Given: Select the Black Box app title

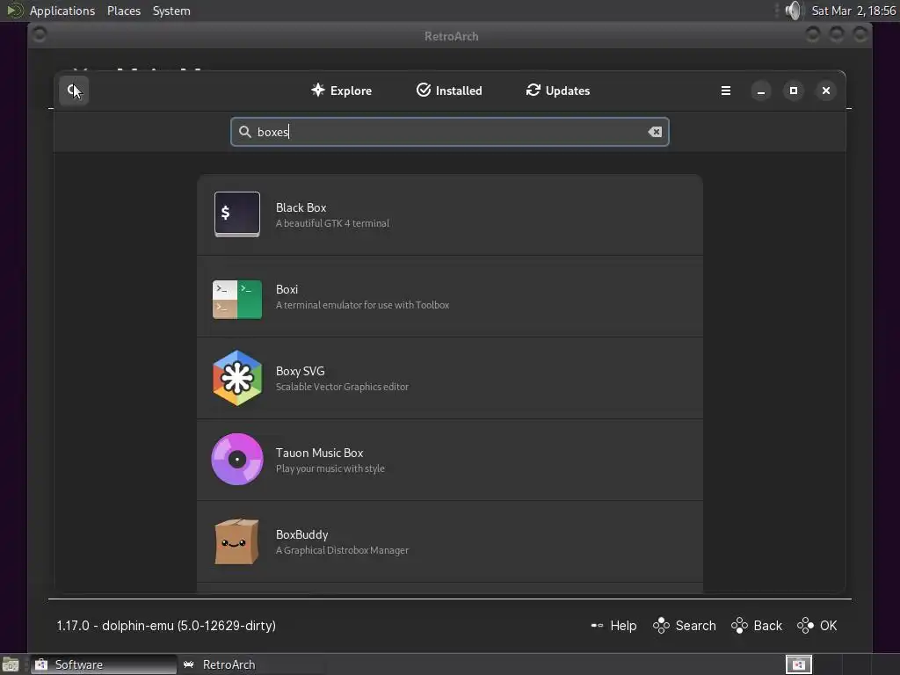Looking at the screenshot, I should click(301, 207).
